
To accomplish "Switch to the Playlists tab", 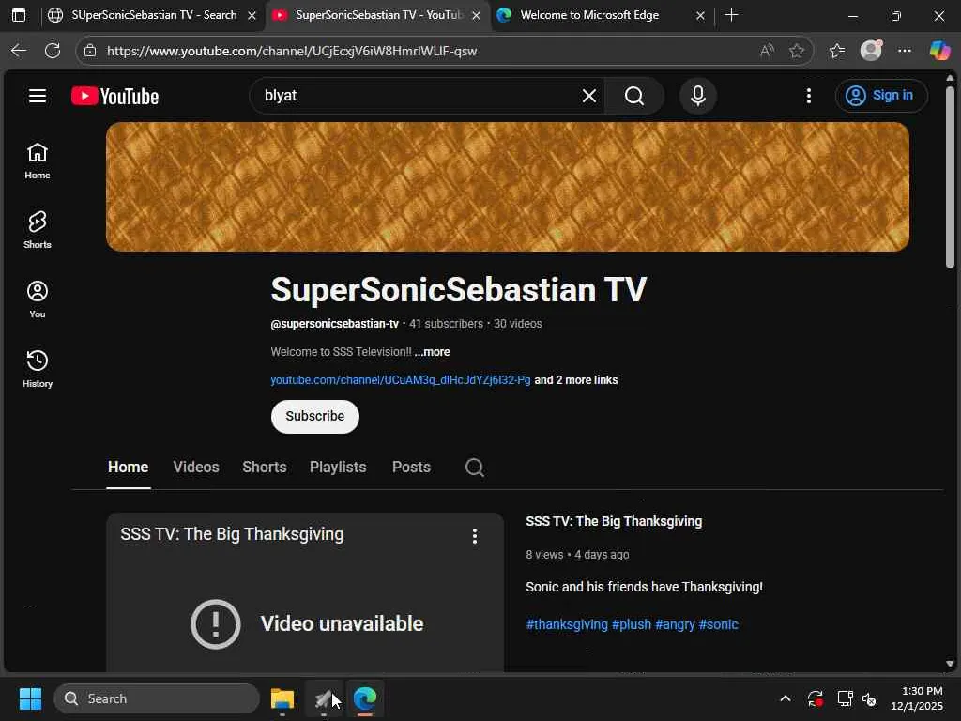I will (338, 468).
